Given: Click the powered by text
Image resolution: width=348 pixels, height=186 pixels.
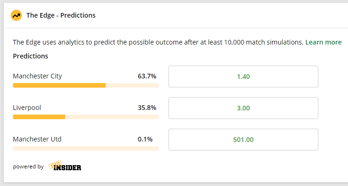Looking at the screenshot, I should (x=28, y=167).
